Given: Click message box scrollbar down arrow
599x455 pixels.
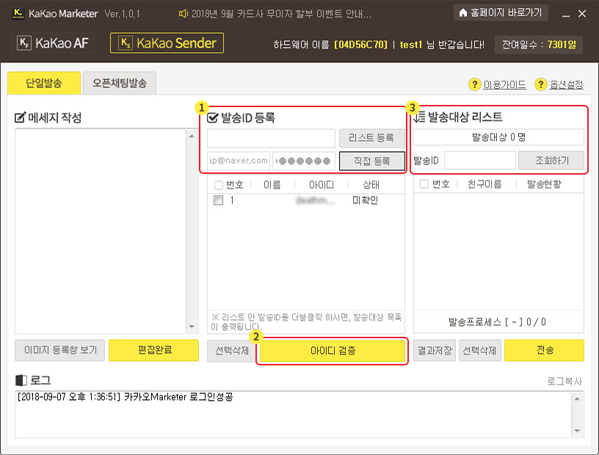Looking at the screenshot, I should 192,327.
